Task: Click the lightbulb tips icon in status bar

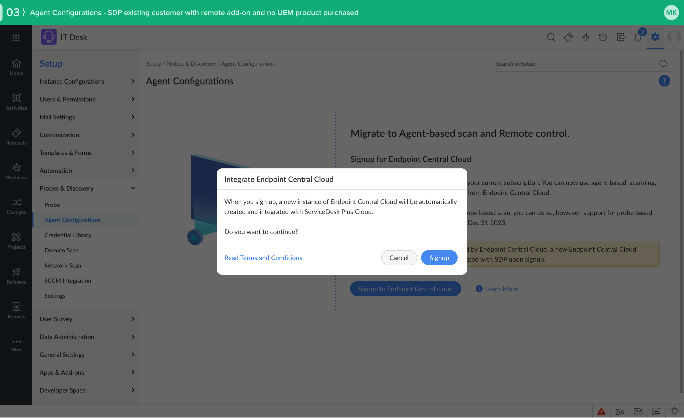Action: tap(674, 411)
